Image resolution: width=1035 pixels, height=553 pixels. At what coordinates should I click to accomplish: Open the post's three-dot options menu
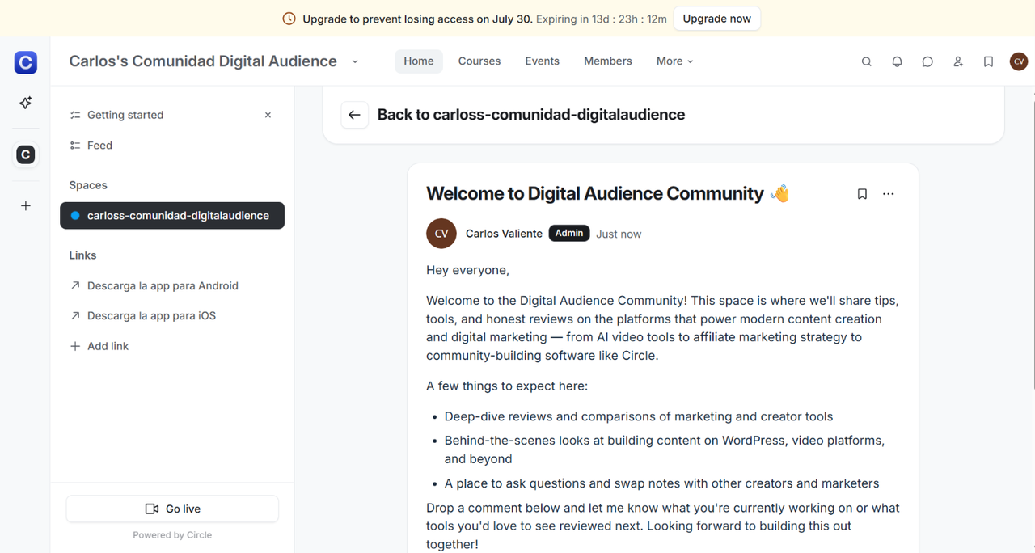click(x=889, y=194)
